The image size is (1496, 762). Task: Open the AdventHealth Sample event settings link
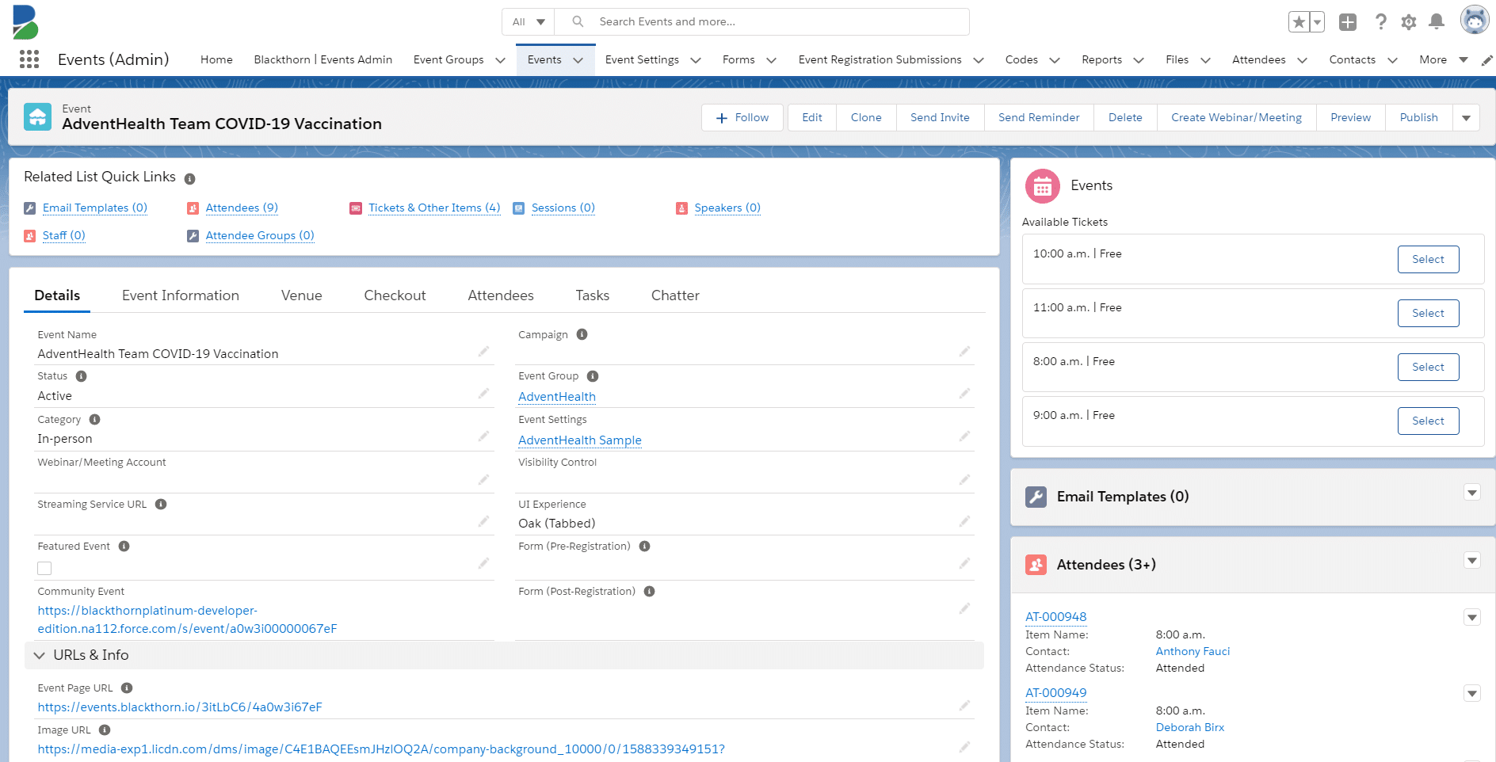pos(580,440)
